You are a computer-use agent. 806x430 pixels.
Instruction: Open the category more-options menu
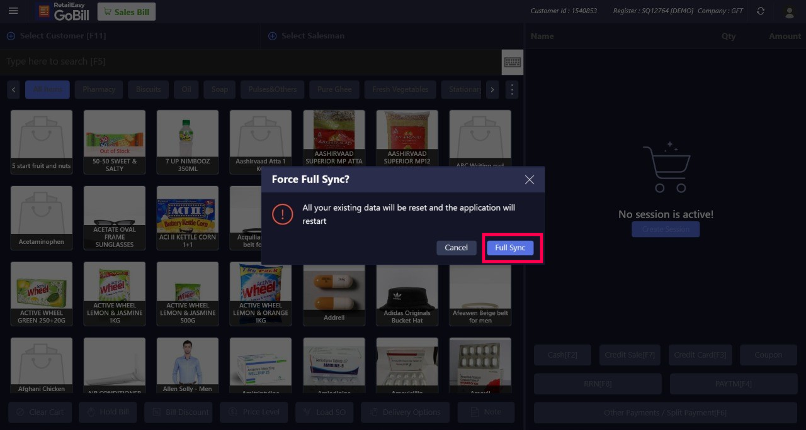[512, 89]
